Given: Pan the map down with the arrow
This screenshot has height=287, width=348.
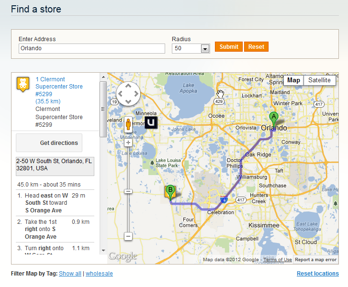Looking at the screenshot, I should (128, 102).
